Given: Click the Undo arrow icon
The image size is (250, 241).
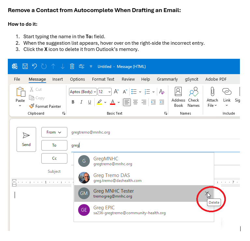Looking at the screenshot, I should (x=34, y=66).
